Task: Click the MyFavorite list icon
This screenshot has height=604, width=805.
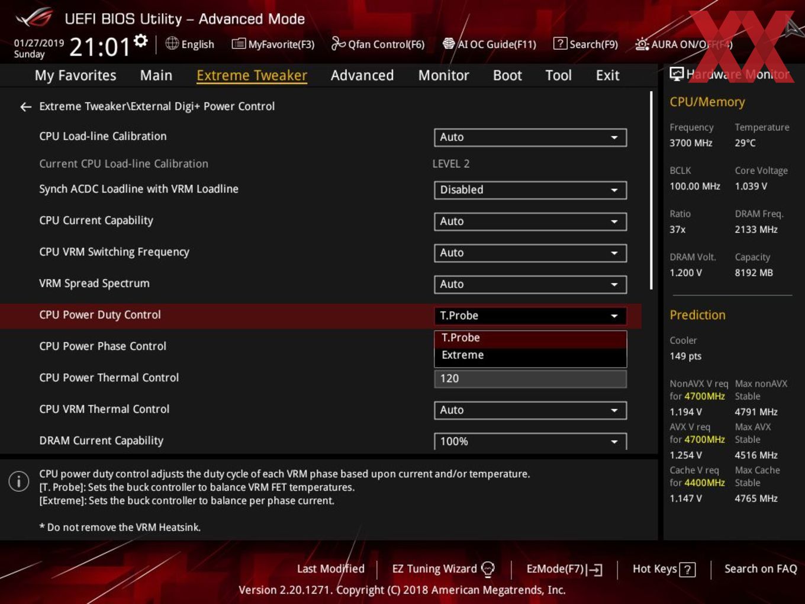Action: pos(238,44)
